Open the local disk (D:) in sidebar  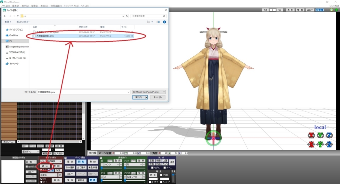click(x=16, y=58)
